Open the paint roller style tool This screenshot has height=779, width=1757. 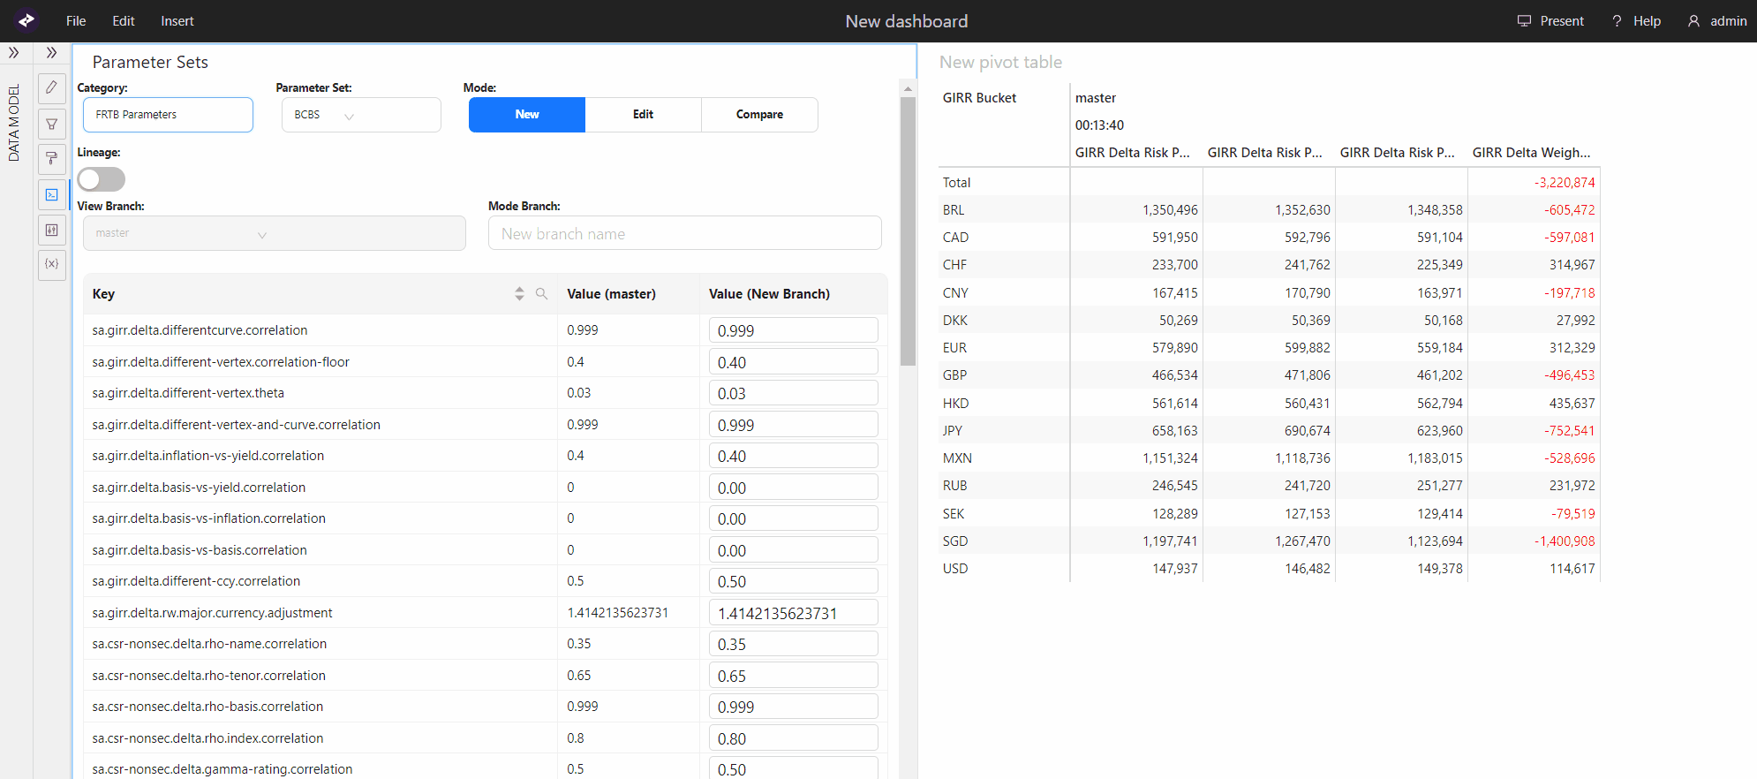[x=52, y=158]
